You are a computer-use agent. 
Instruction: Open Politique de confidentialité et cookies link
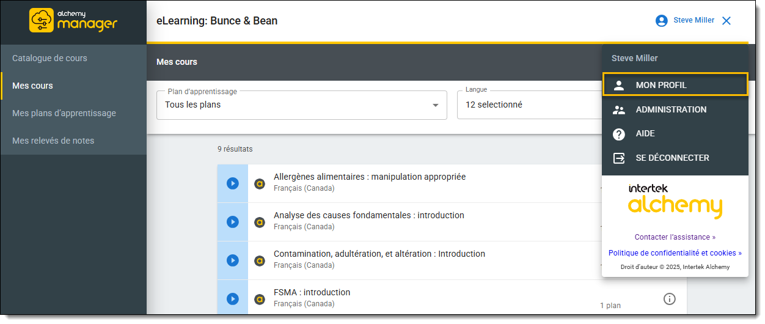point(675,253)
